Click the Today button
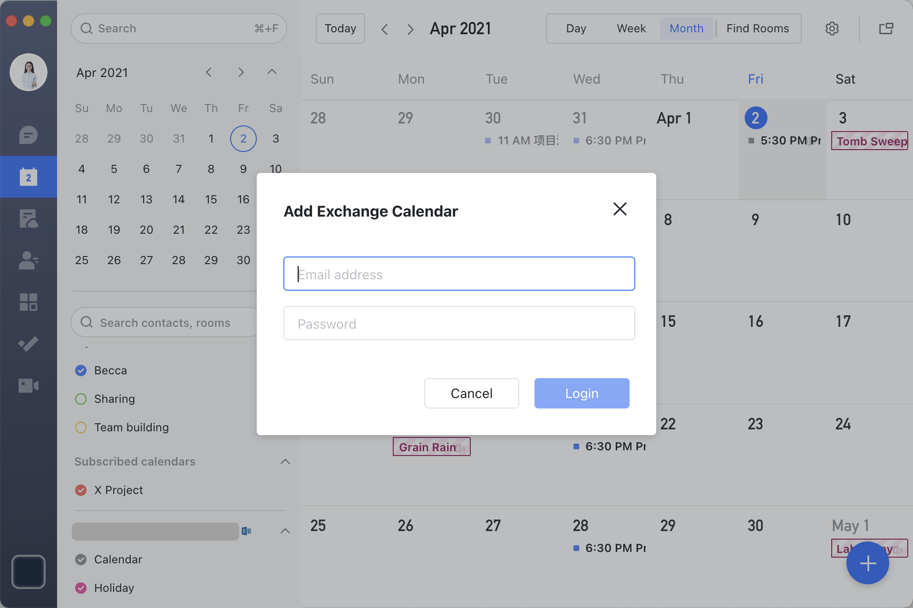This screenshot has height=608, width=913. click(x=340, y=28)
